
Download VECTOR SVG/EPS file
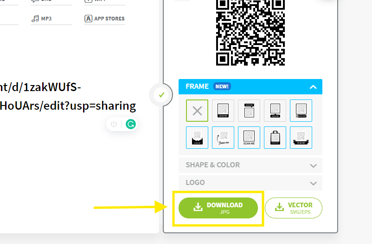(294, 208)
